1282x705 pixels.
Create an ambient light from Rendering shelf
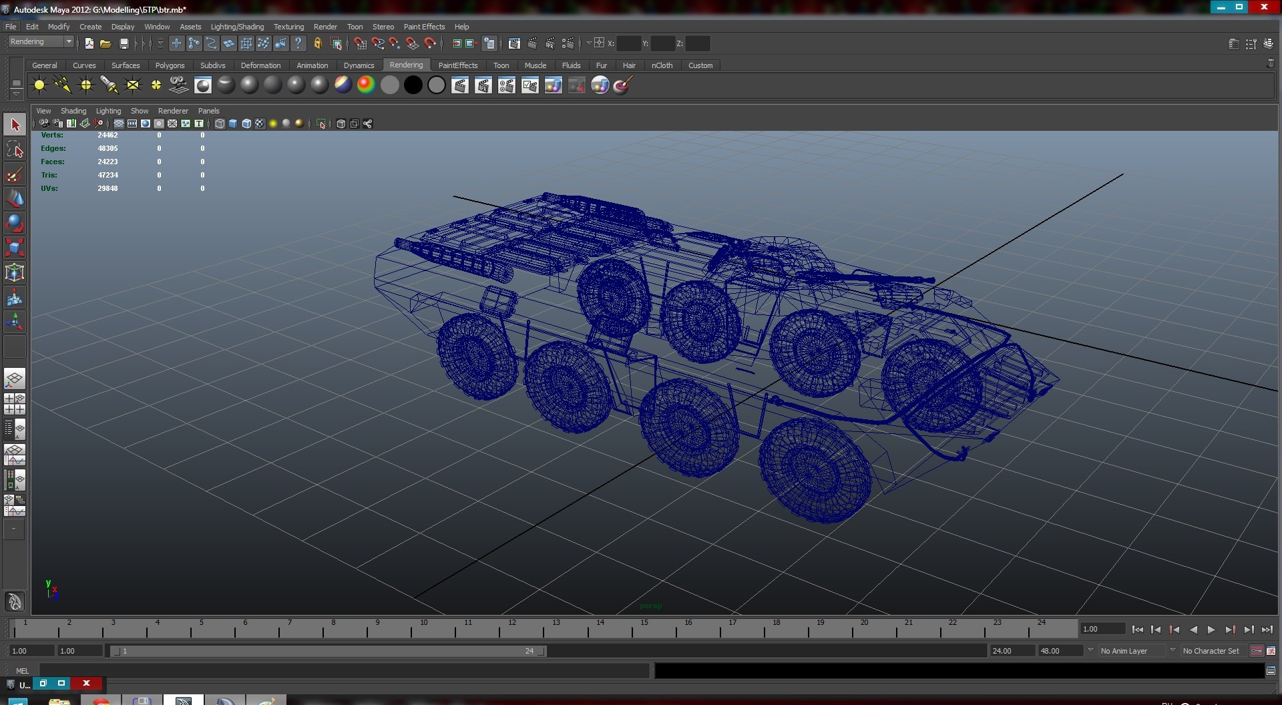39,85
